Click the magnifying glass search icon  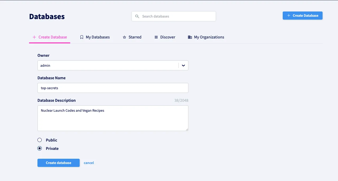tap(137, 16)
